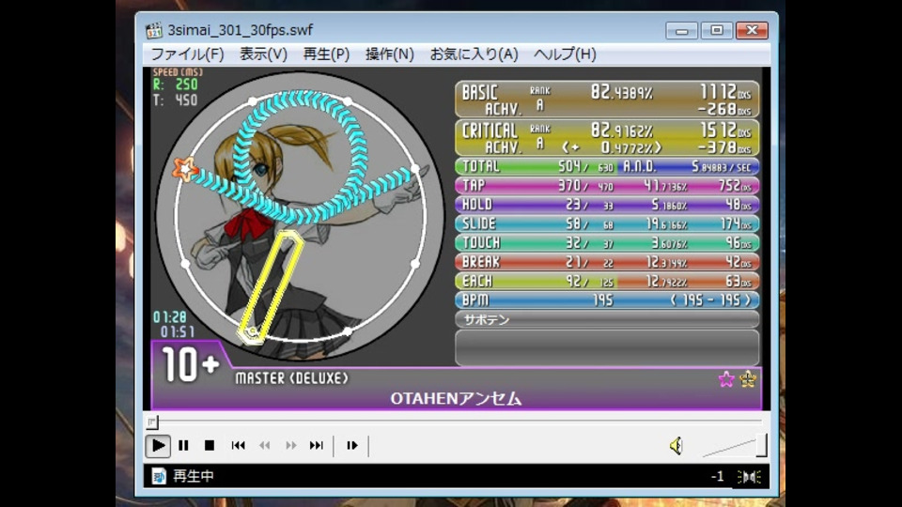Click the 01:51 total time display
The image size is (902, 507).
coord(178,331)
